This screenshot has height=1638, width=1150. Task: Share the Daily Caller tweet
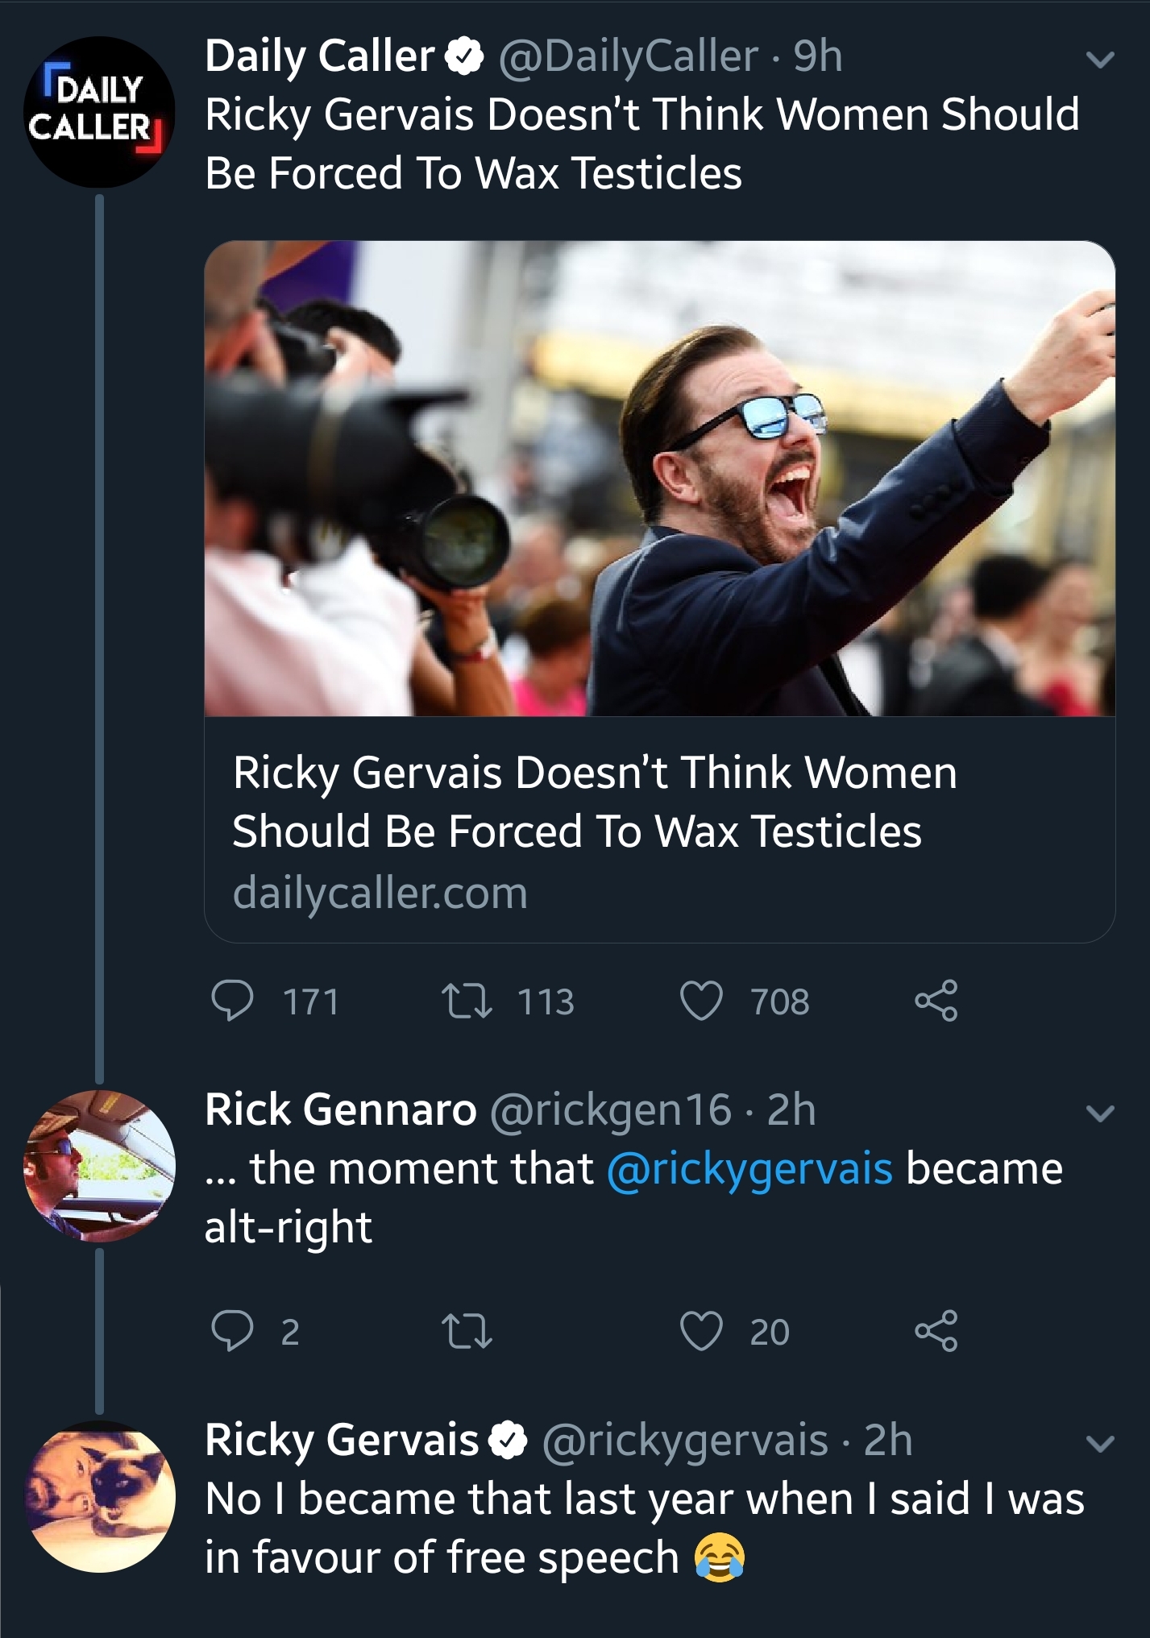point(936,1001)
